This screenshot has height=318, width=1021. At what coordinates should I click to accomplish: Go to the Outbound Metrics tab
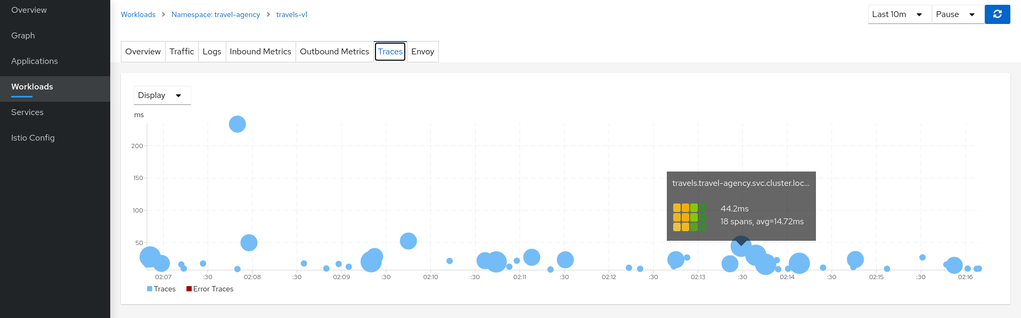334,52
